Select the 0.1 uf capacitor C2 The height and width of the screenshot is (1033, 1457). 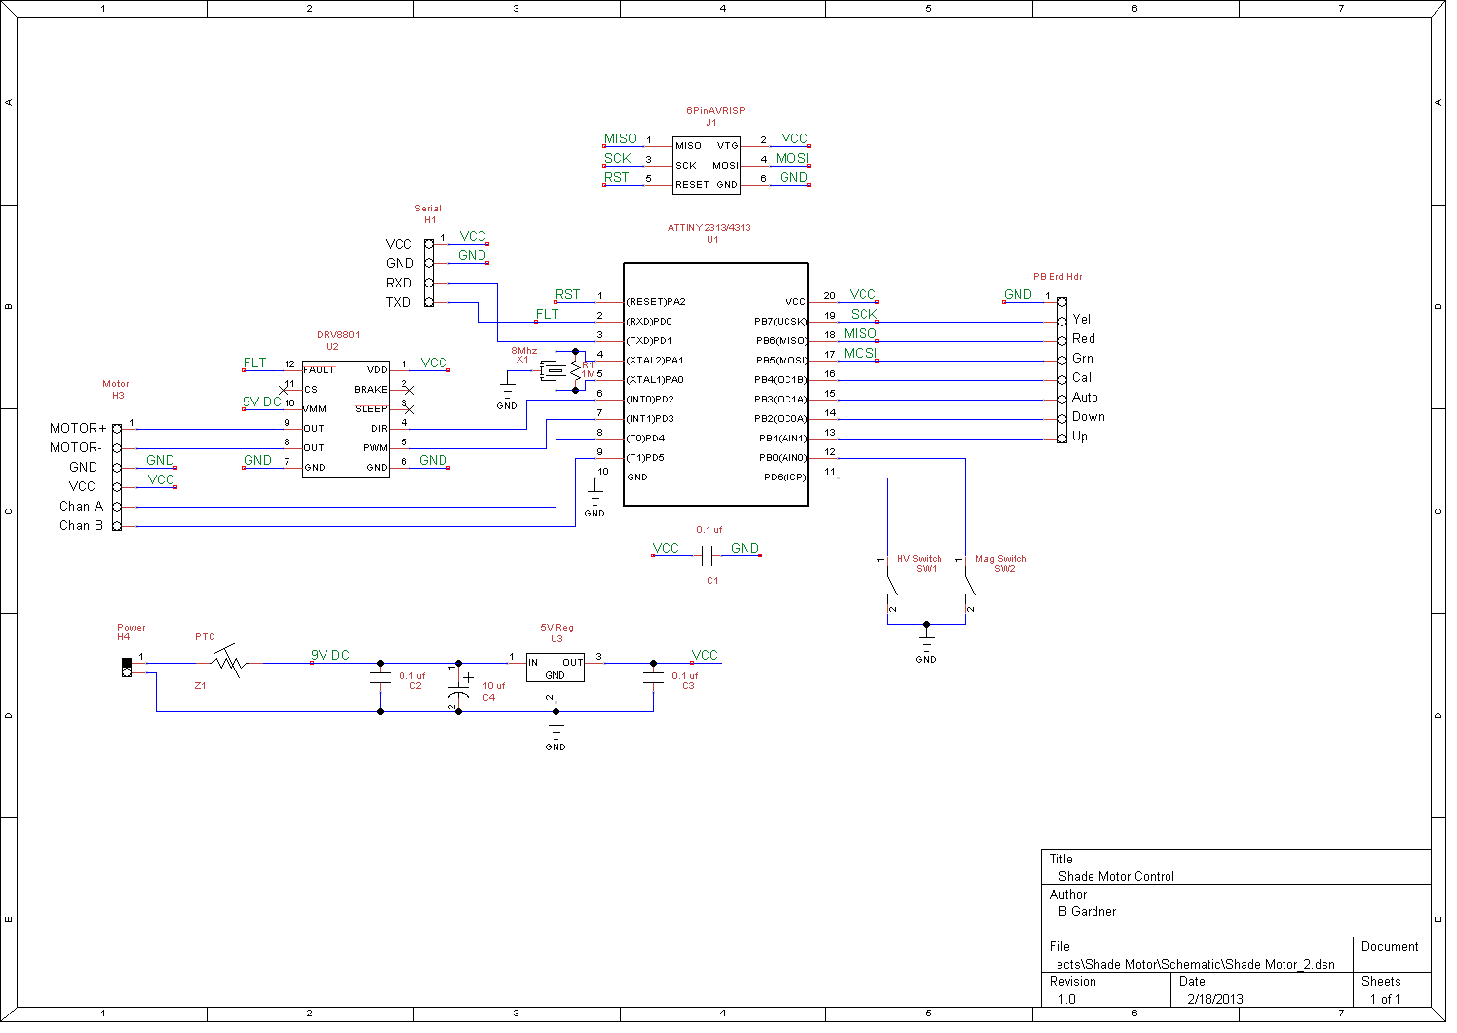tap(380, 679)
